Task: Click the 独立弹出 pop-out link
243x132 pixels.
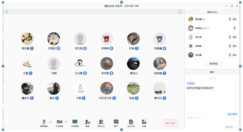Action: click(233, 114)
